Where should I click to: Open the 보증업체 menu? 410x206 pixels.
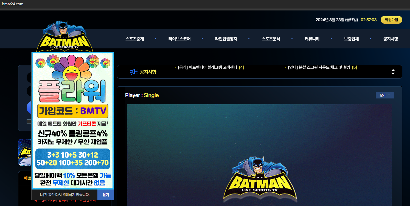(x=351, y=39)
